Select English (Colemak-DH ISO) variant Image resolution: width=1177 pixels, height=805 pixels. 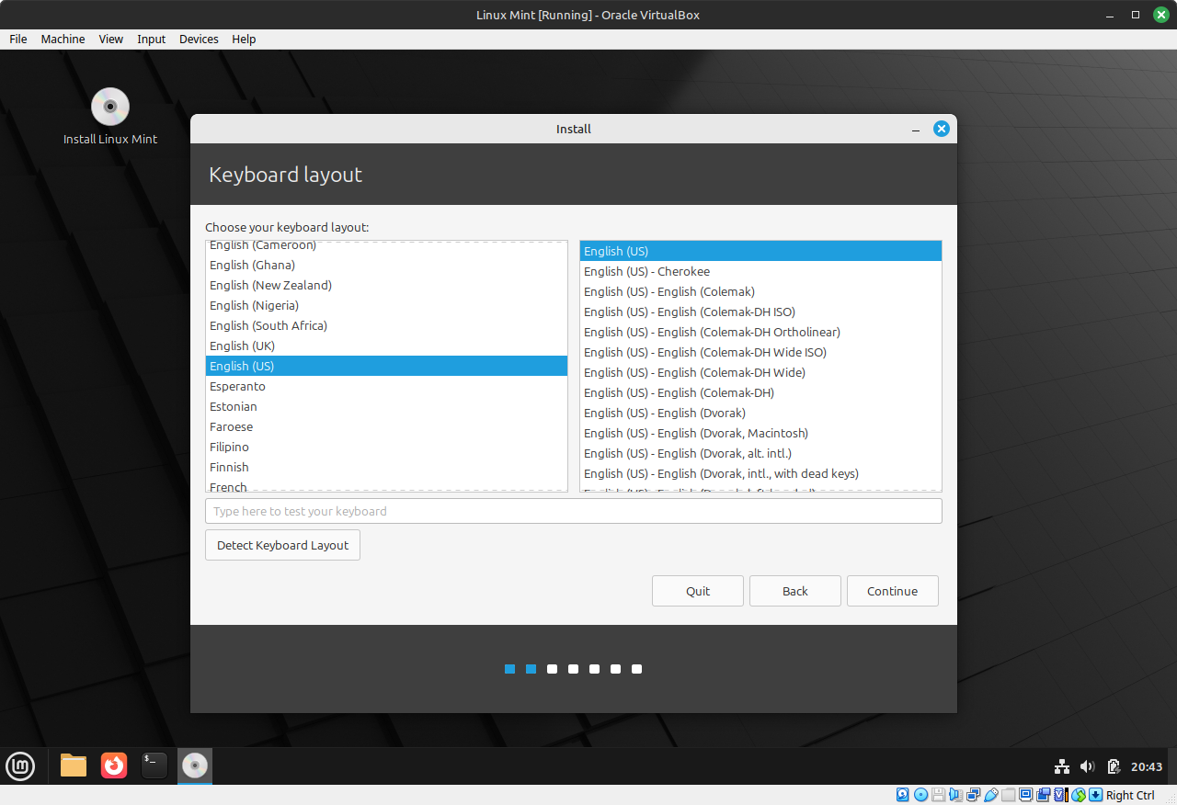click(760, 312)
